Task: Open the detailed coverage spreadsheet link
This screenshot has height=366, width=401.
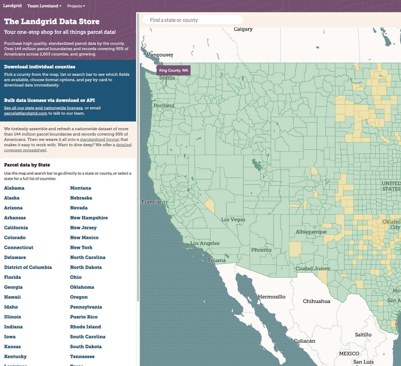Action: click(68, 147)
